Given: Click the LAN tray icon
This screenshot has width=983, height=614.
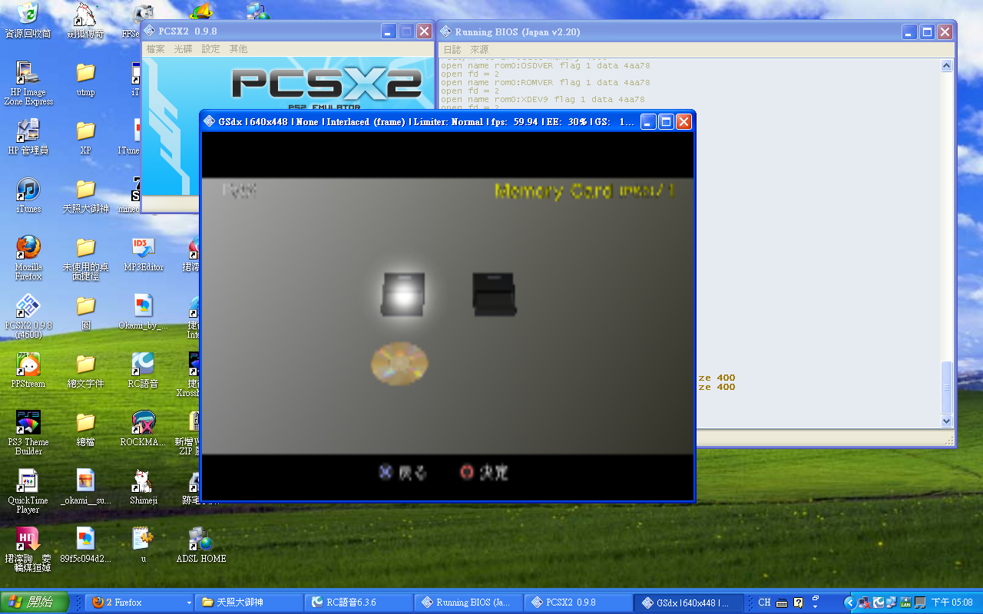Looking at the screenshot, I should pos(905,602).
